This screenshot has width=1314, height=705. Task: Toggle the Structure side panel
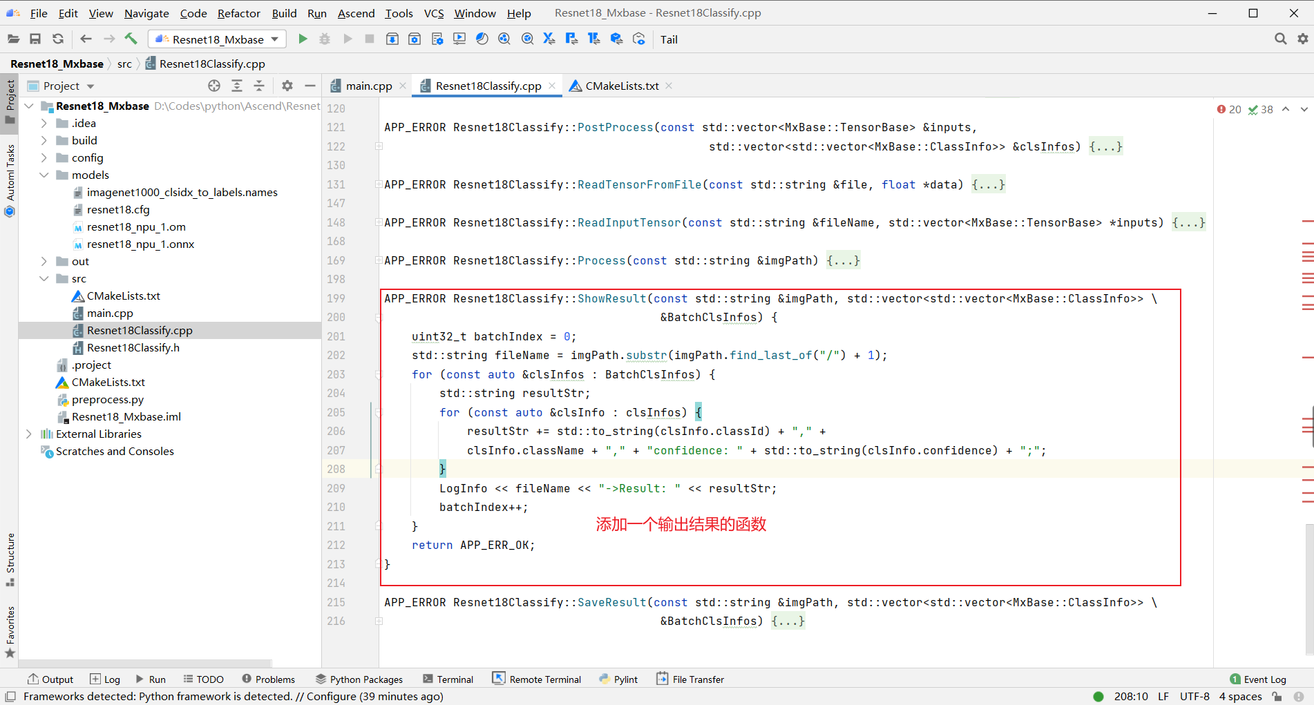click(10, 559)
